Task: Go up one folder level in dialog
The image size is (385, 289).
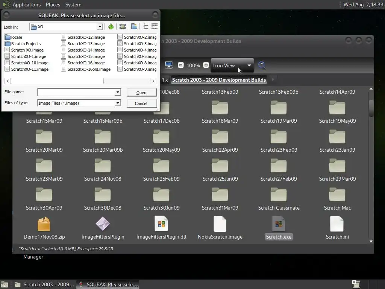Action: click(111, 27)
